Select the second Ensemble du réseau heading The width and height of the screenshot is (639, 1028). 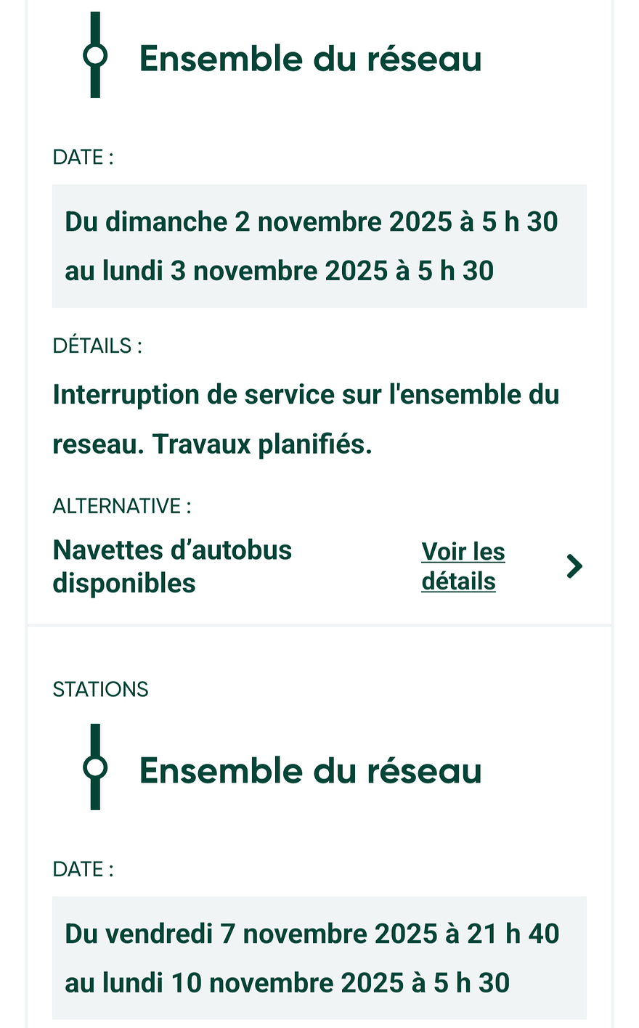(310, 771)
